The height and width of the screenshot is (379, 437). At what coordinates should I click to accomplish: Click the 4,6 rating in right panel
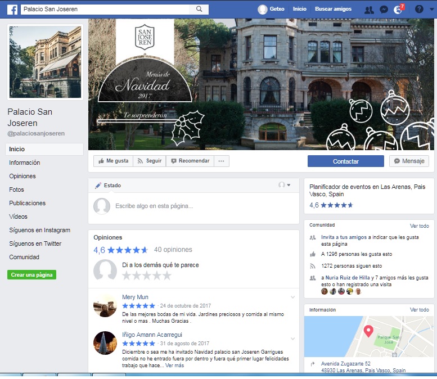pyautogui.click(x=314, y=205)
